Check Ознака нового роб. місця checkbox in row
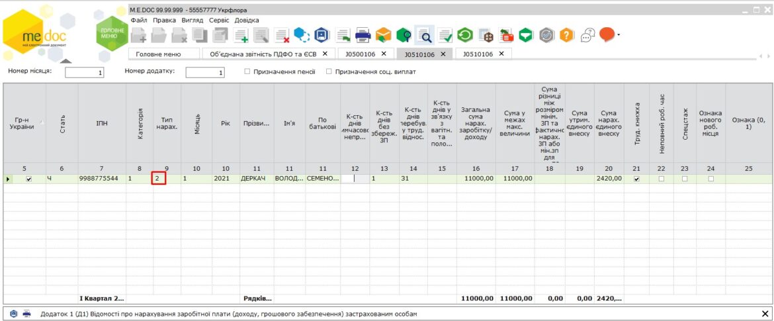Screen dimensions: 774x321 click(710, 179)
